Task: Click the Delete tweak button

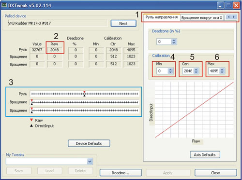Action: pos(80,171)
